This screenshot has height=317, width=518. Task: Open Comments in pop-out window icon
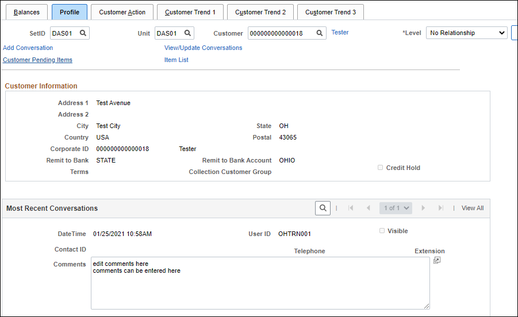437,261
